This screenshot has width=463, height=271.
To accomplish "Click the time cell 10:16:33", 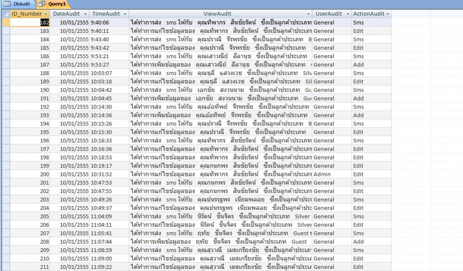I will (109, 141).
